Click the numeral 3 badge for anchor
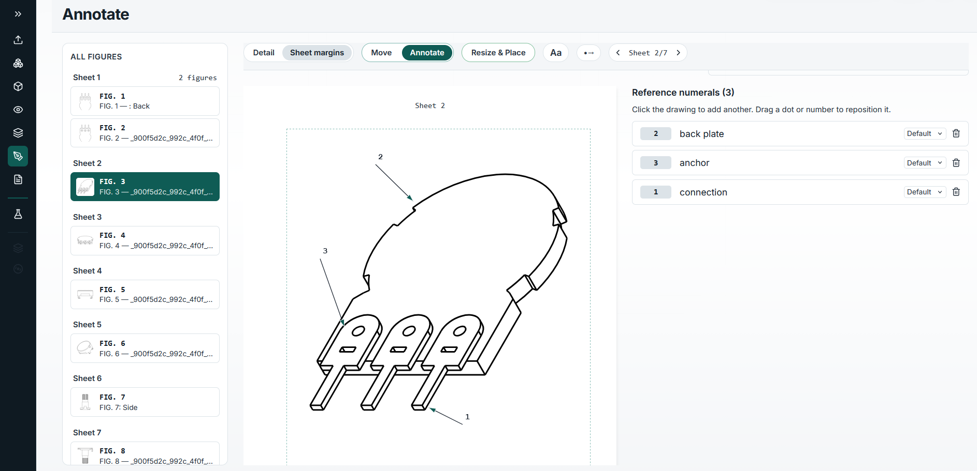The image size is (977, 471). (656, 163)
